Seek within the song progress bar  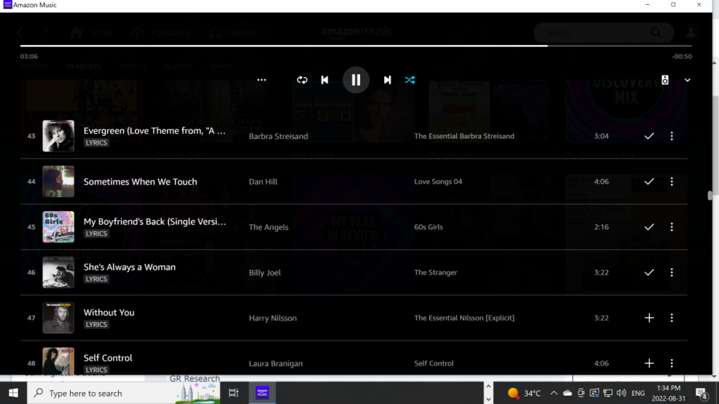click(x=356, y=46)
